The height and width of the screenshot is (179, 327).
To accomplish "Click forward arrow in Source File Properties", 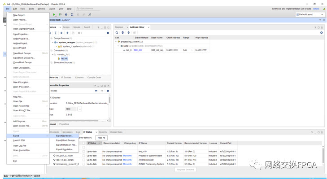I will (x=102, y=91).
